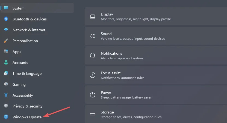This screenshot has width=227, height=123.
Task: Open the Accounts label in sidebar
Action: (x=20, y=63)
